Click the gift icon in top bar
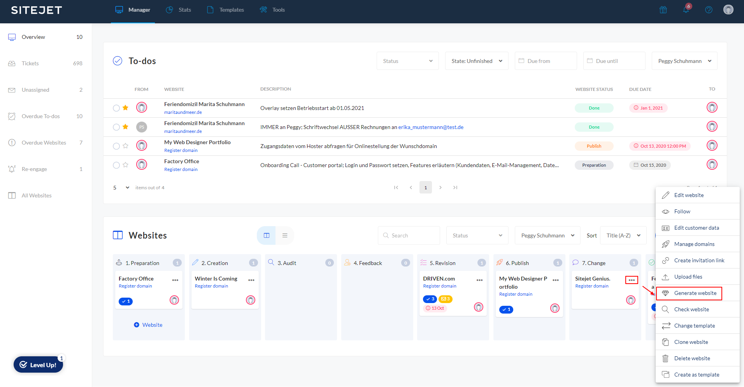The image size is (744, 387). click(x=663, y=10)
